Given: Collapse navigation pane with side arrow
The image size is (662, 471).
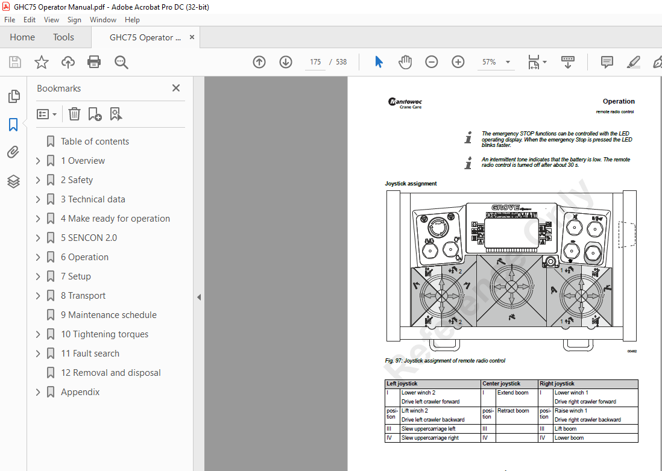Looking at the screenshot, I should tap(199, 298).
